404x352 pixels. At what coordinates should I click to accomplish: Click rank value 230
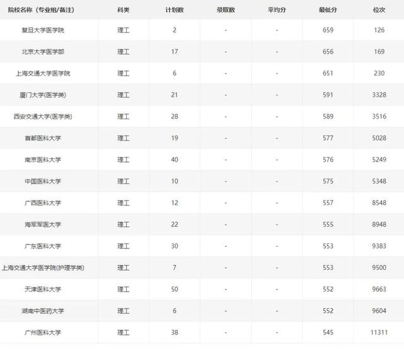[379, 73]
